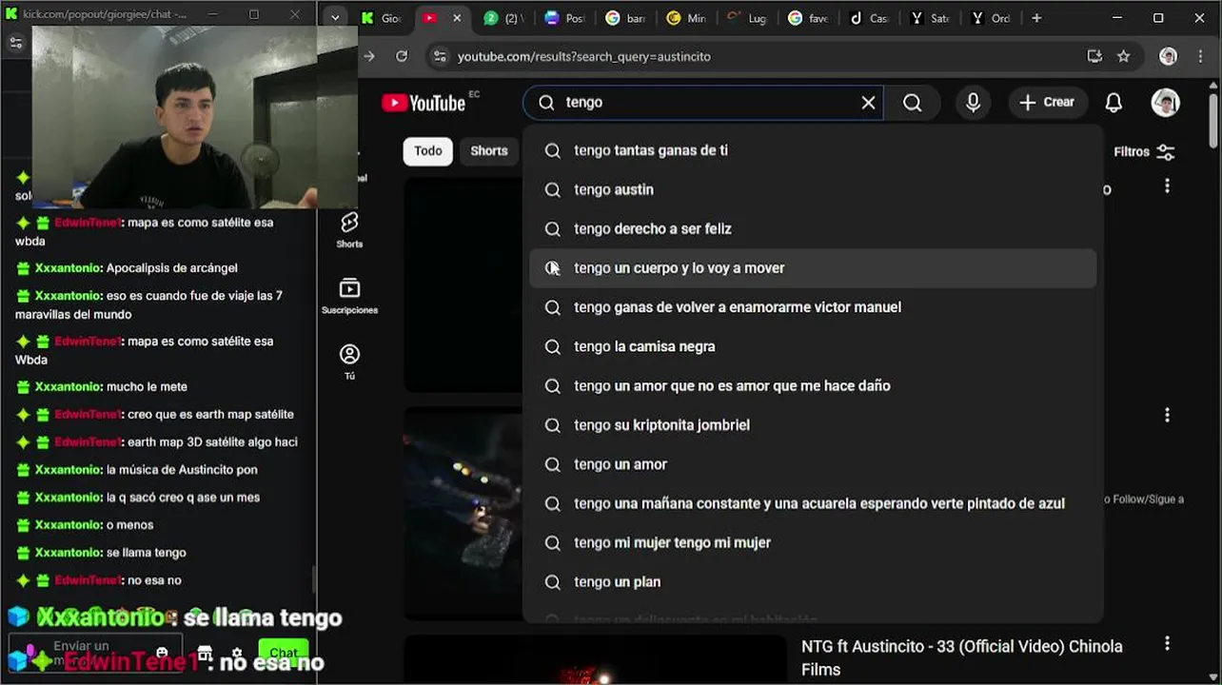The image size is (1222, 685).
Task: Choose suggestion 'tengo derecho a ser feliz'
Action: coord(813,229)
